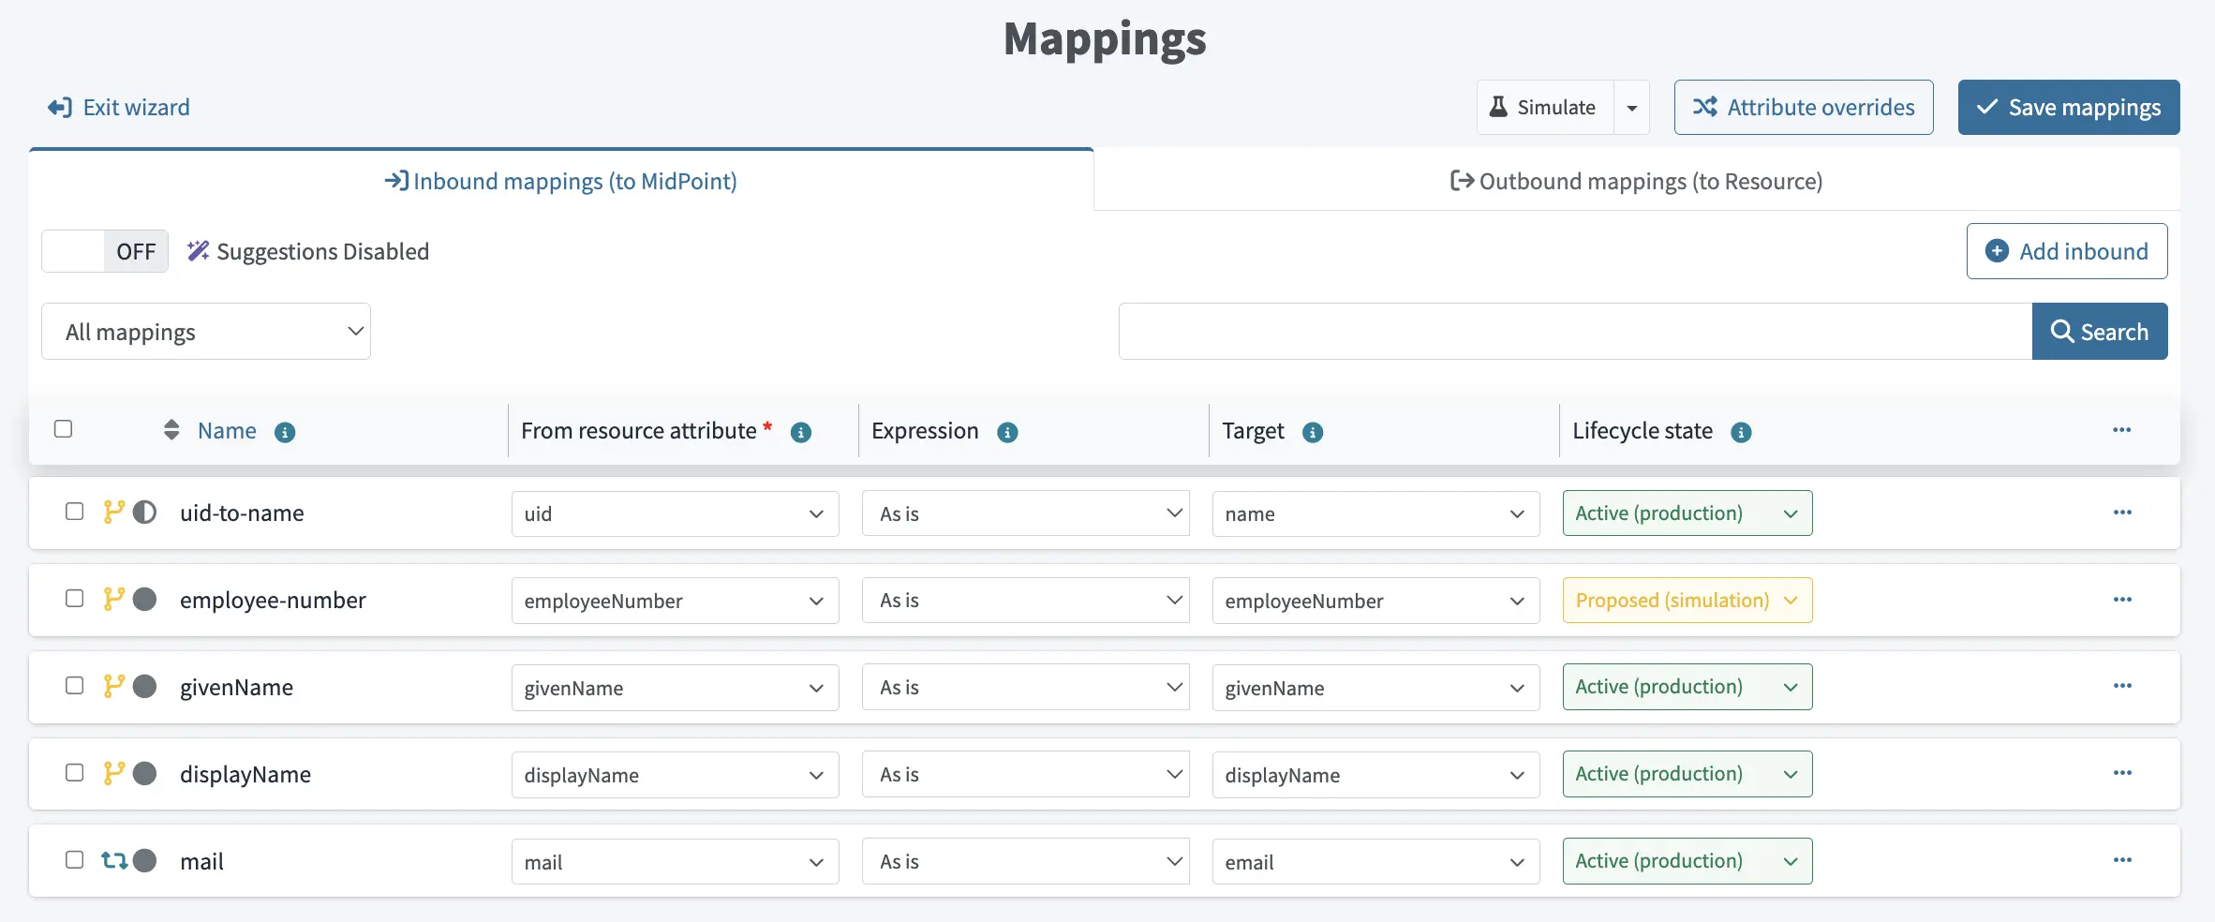The image size is (2215, 922).
Task: Open the Simulate dropdown arrow
Action: tap(1631, 107)
